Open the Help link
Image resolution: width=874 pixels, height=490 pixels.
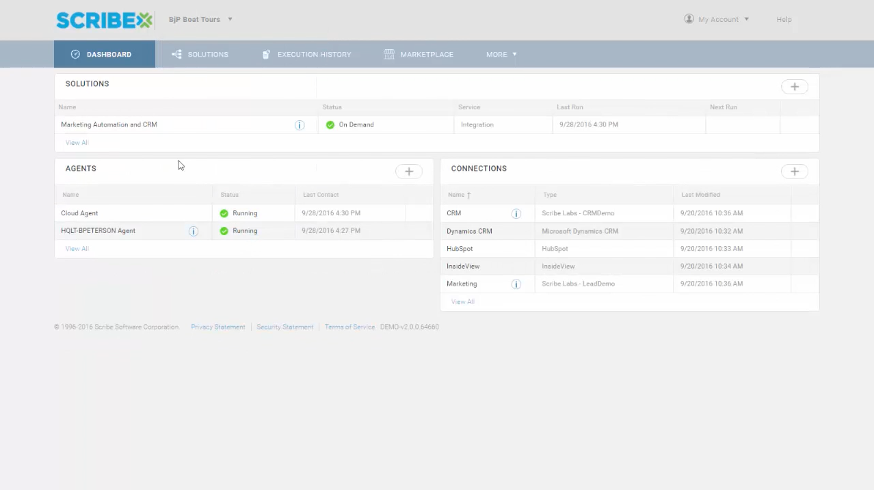coord(784,19)
